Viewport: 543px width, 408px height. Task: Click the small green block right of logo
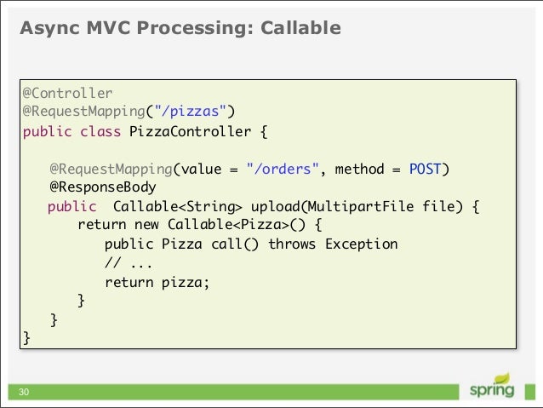pos(530,392)
